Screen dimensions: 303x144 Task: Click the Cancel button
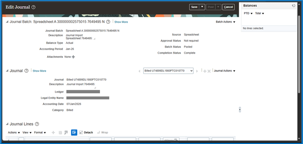tap(228, 7)
